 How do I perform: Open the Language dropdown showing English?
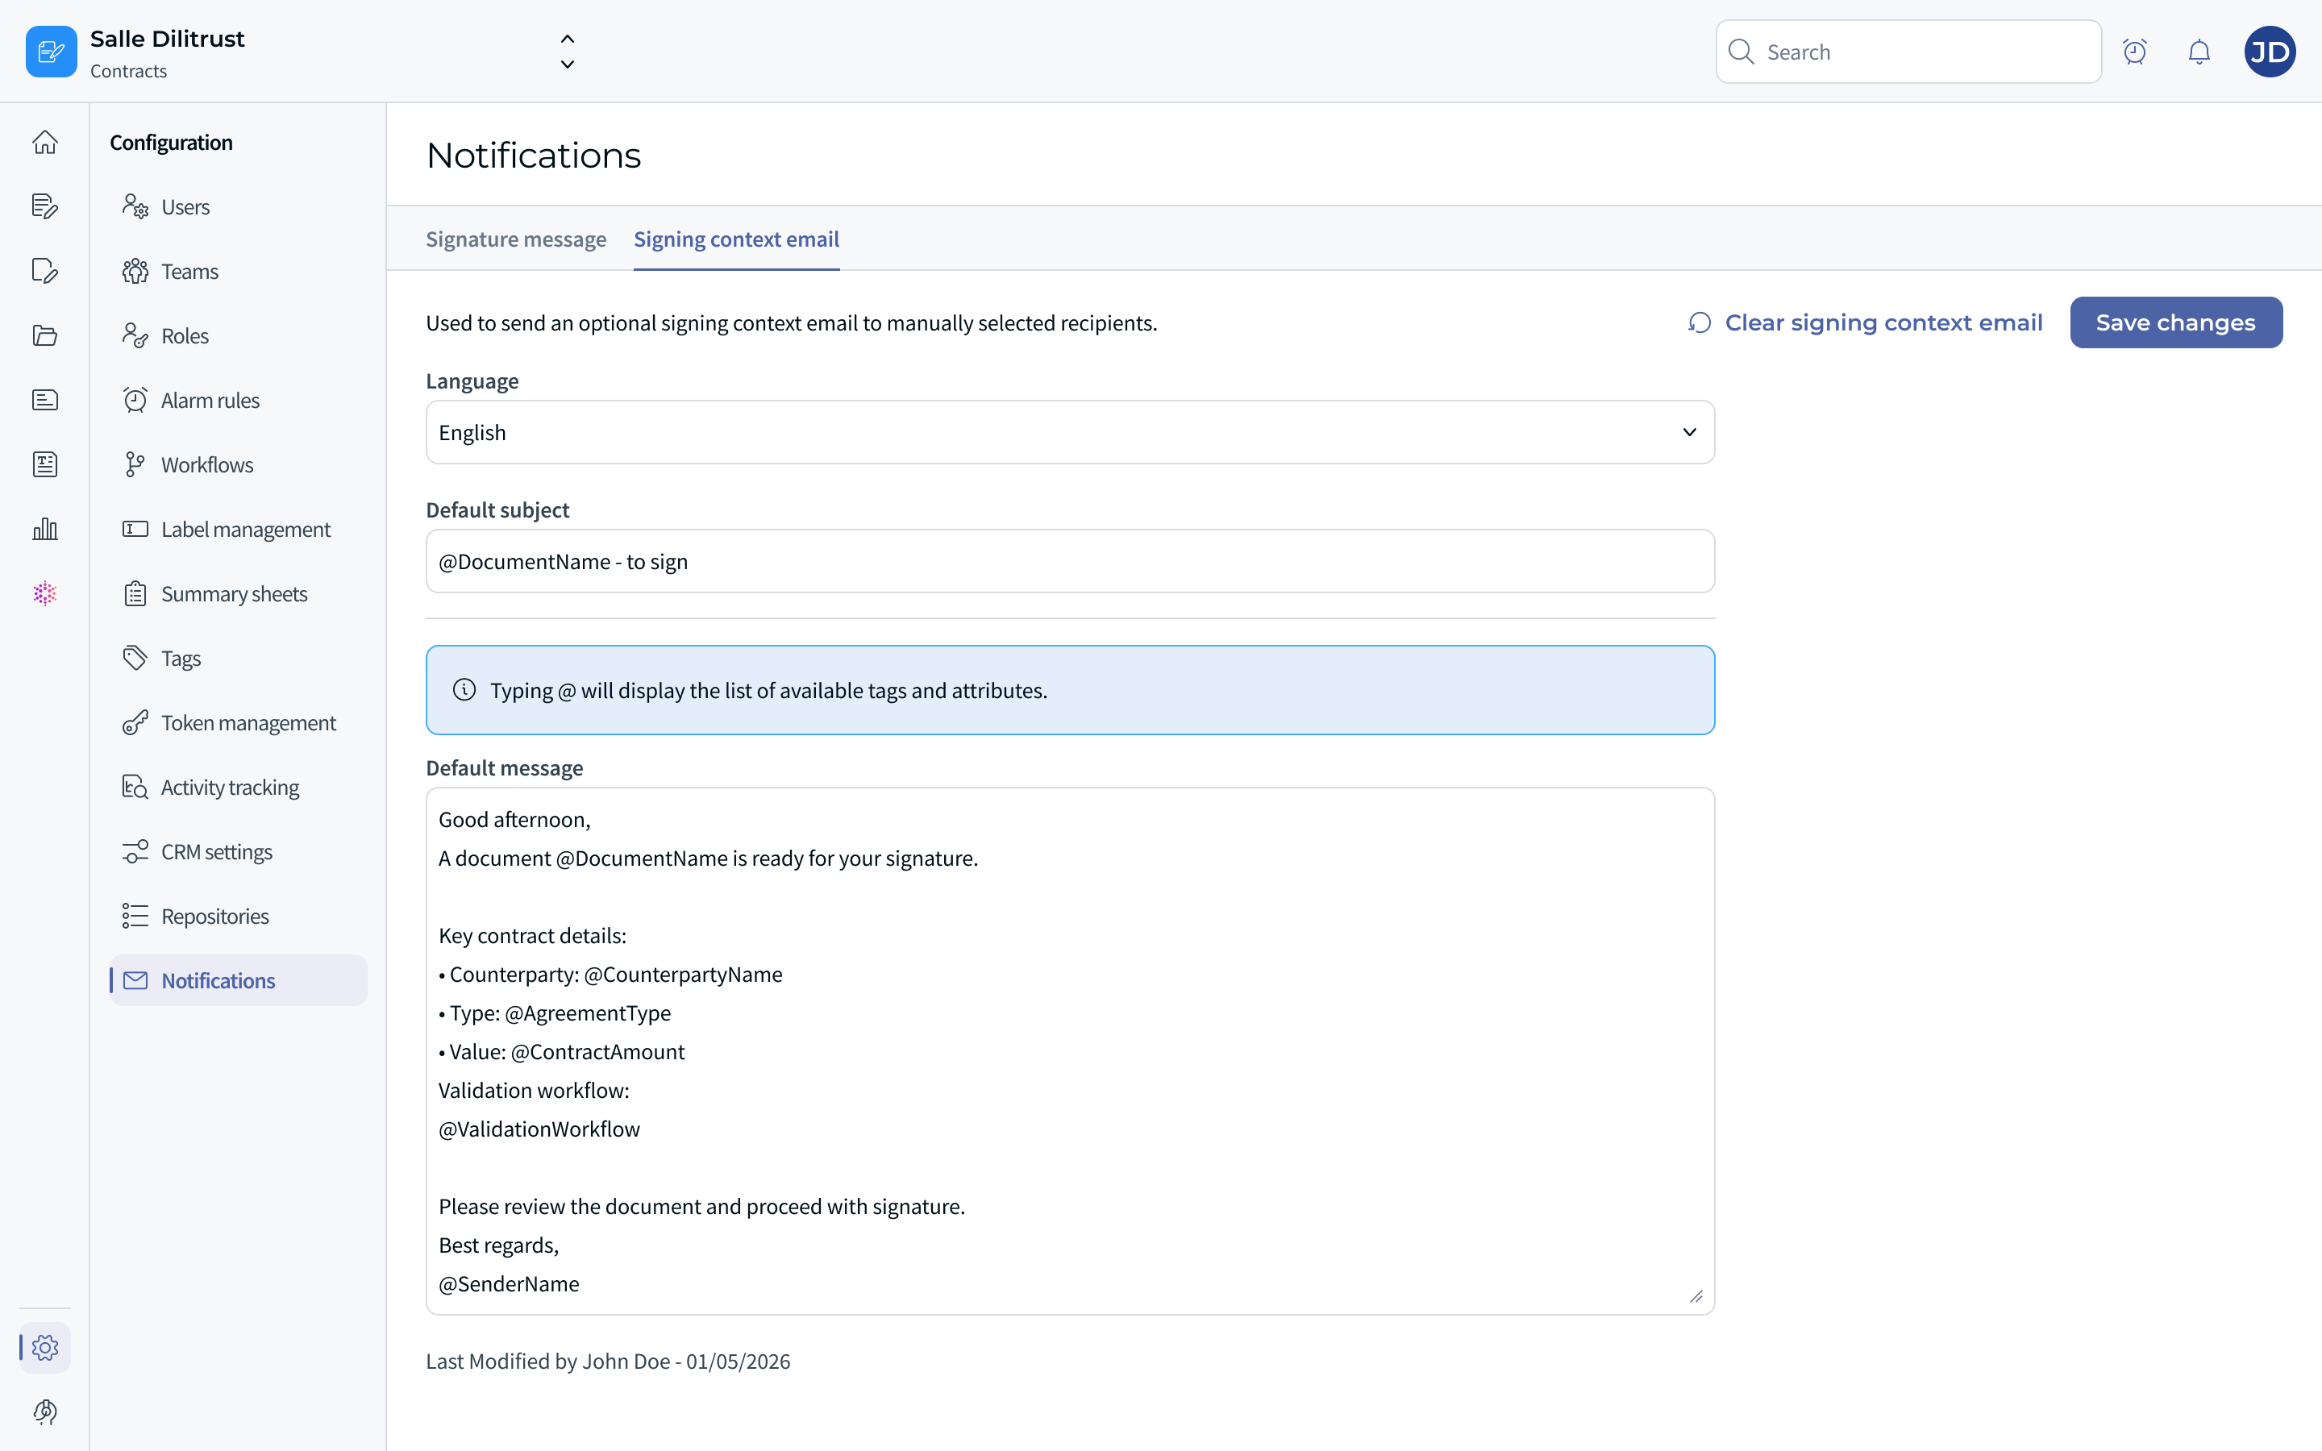pos(1070,432)
